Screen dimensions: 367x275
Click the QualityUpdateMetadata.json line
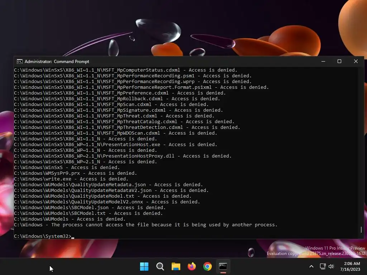click(x=108, y=185)
